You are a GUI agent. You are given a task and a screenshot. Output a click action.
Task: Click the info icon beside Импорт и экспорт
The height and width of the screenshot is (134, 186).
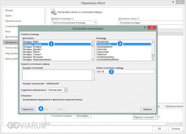(x=159, y=117)
